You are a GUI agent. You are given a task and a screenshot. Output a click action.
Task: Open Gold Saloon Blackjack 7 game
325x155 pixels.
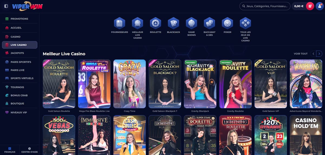pyautogui.click(x=165, y=84)
